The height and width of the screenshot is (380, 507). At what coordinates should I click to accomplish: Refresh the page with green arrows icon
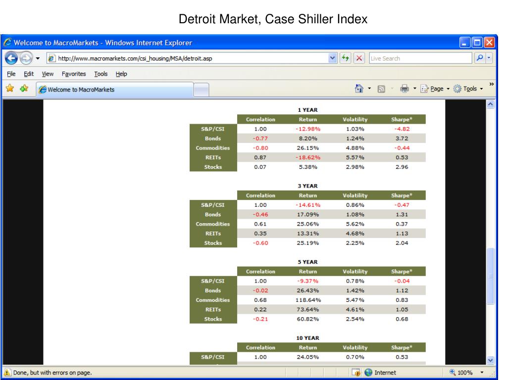click(x=345, y=58)
